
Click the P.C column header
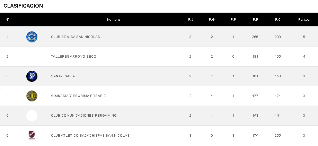click(277, 20)
